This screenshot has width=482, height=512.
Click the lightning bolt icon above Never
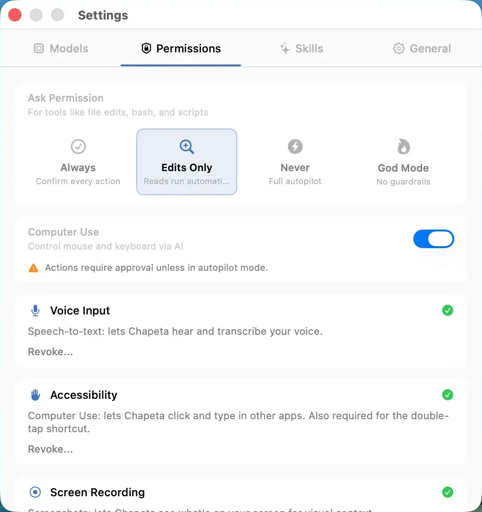pos(295,147)
